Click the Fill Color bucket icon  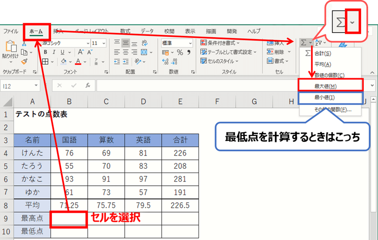(x=64, y=62)
